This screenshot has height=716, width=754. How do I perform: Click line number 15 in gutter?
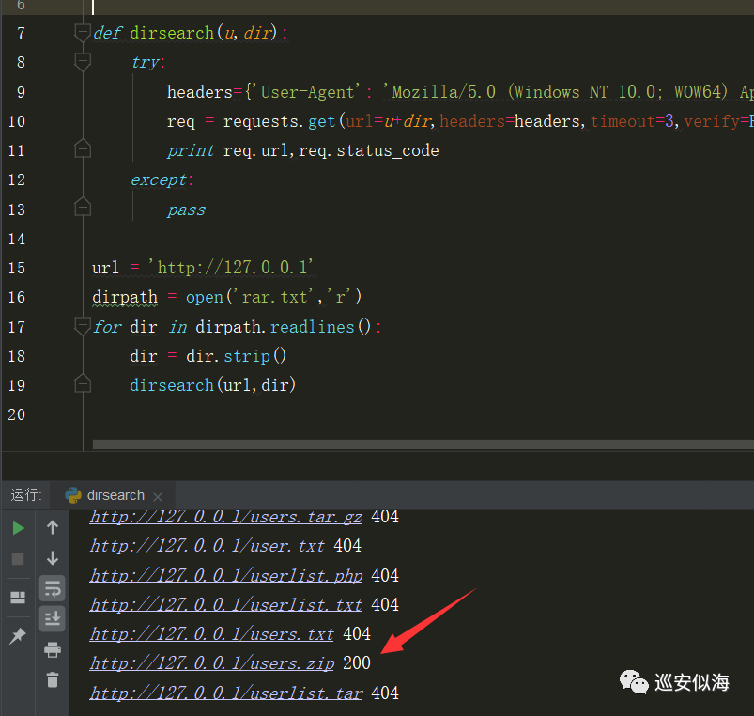click(17, 268)
